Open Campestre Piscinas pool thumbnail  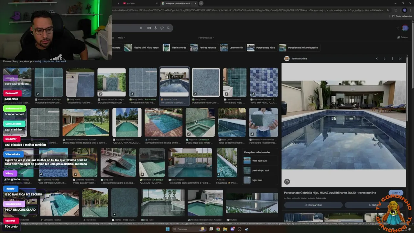[60, 203]
